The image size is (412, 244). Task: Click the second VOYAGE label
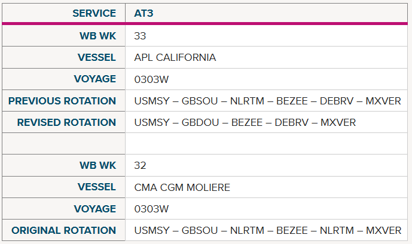pos(95,209)
